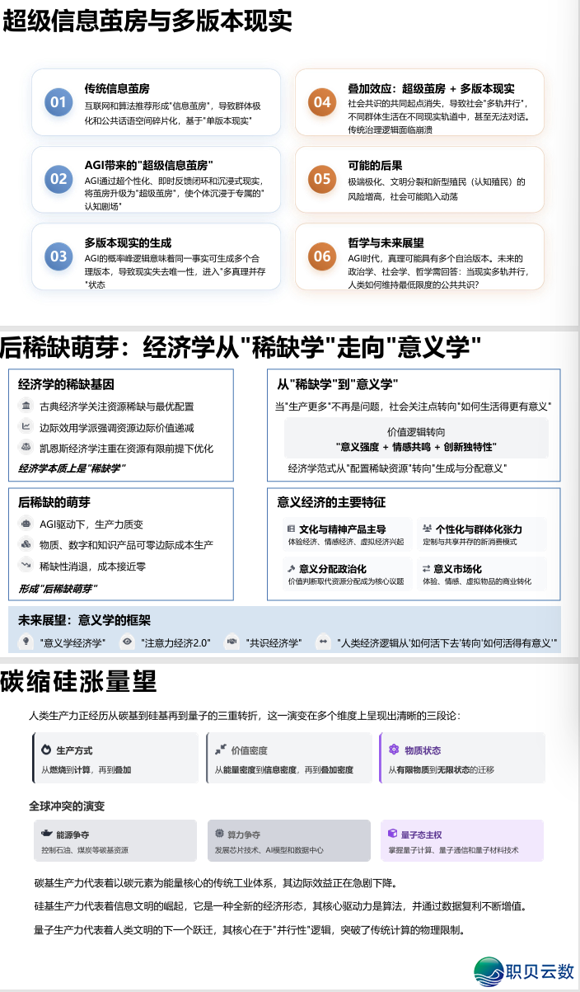Click the 全球冲突的演变 subheading

68,805
